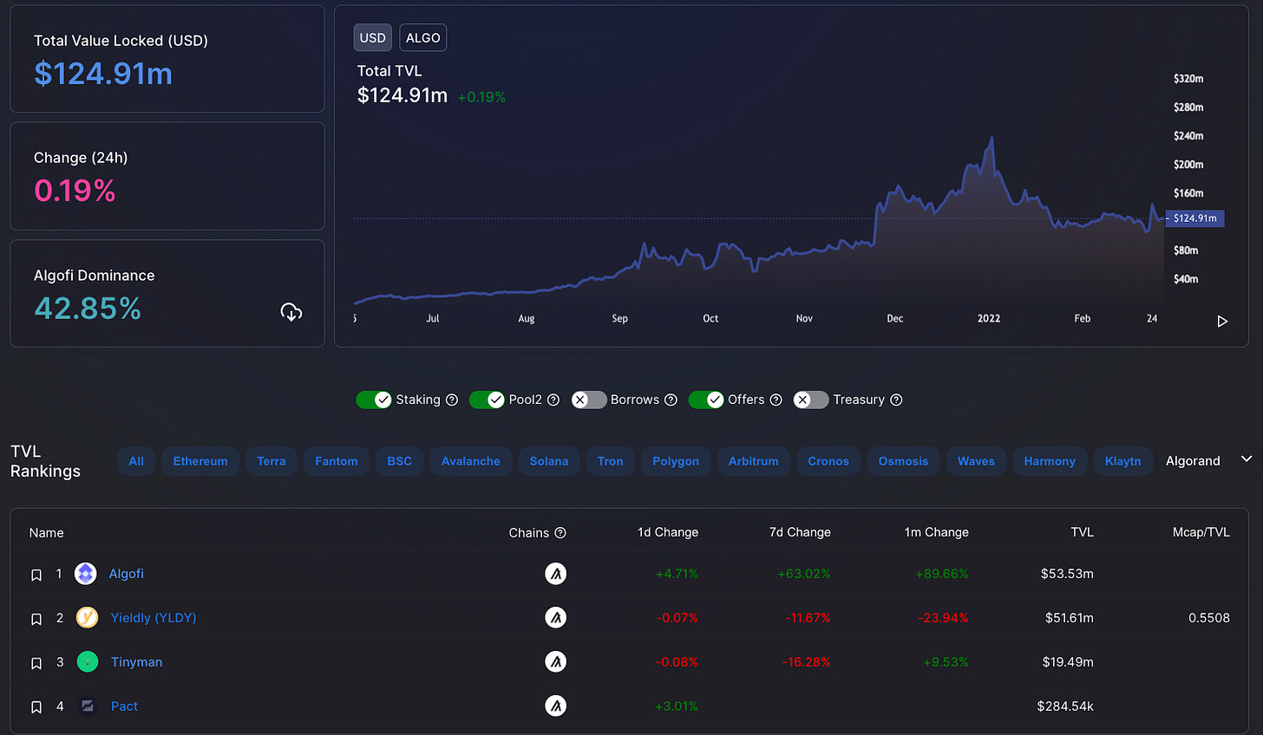Sort table by 7d Change column
This screenshot has width=1263, height=735.
[x=800, y=532]
